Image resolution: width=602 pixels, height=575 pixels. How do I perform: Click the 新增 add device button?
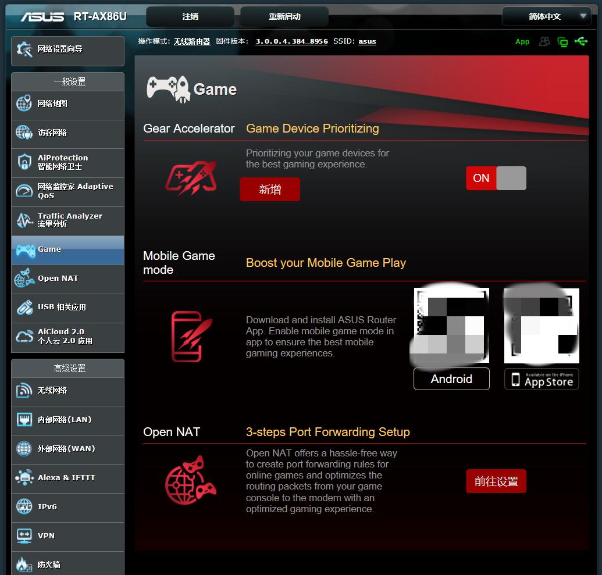coord(270,190)
